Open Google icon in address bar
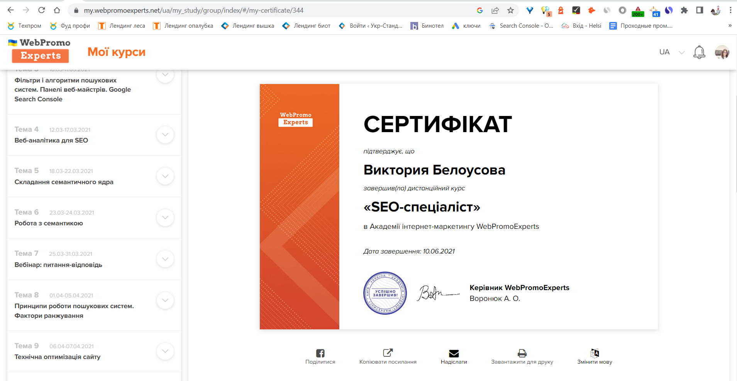This screenshot has width=737, height=381. pyautogui.click(x=480, y=10)
